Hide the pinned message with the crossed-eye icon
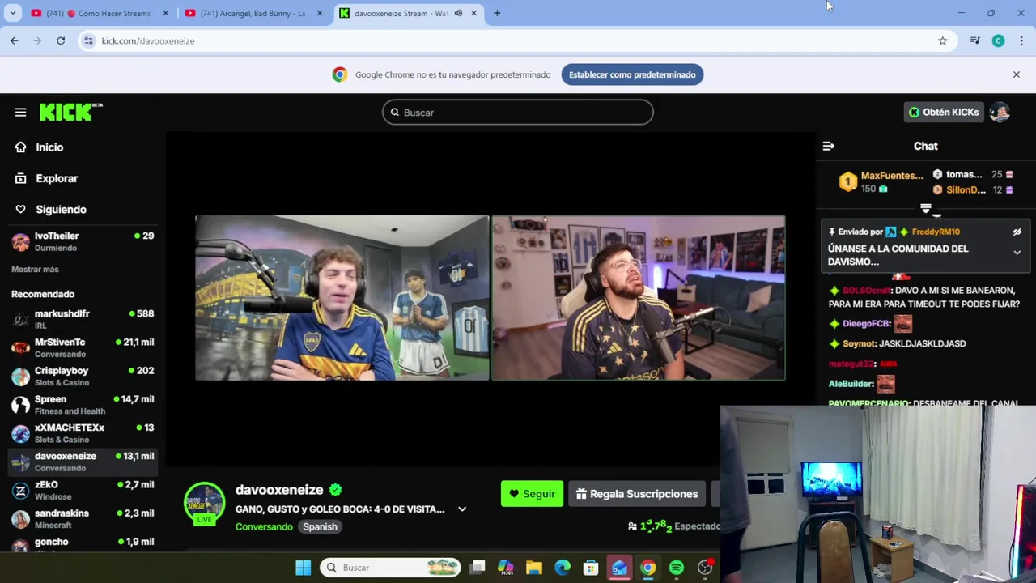Screen dimensions: 1036x583 (1017, 232)
